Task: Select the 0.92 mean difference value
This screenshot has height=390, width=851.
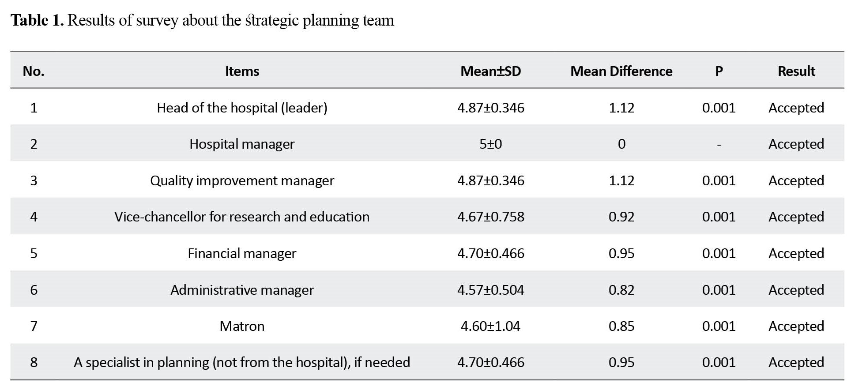Action: [621, 217]
